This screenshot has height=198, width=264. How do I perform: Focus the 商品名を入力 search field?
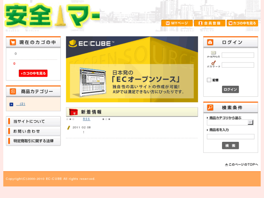(x=231, y=137)
